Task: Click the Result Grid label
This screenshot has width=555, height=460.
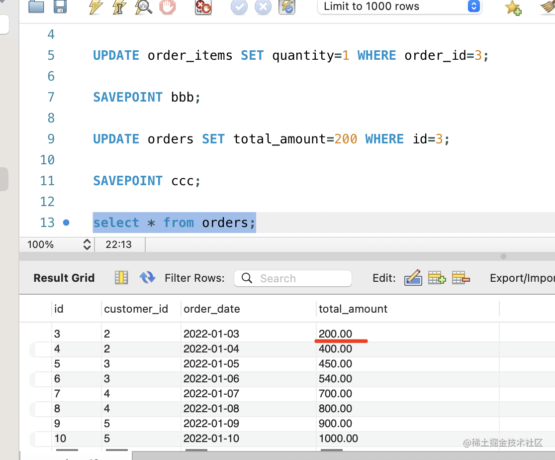Action: 64,278
